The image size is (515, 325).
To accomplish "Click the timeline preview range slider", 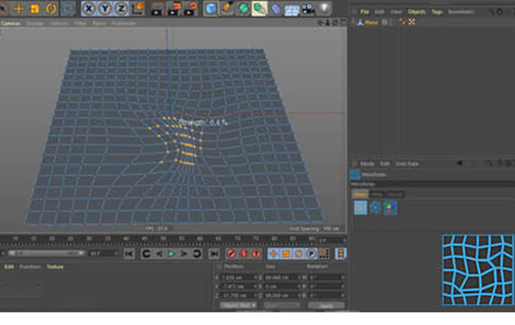I will (x=46, y=254).
